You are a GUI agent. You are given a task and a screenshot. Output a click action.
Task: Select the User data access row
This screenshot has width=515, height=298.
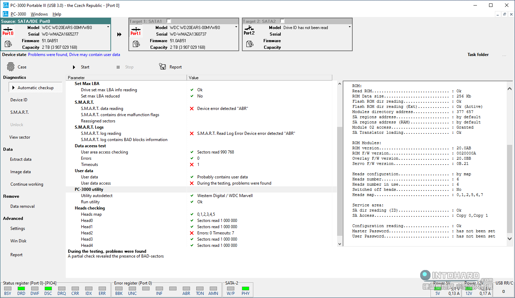pos(201,183)
